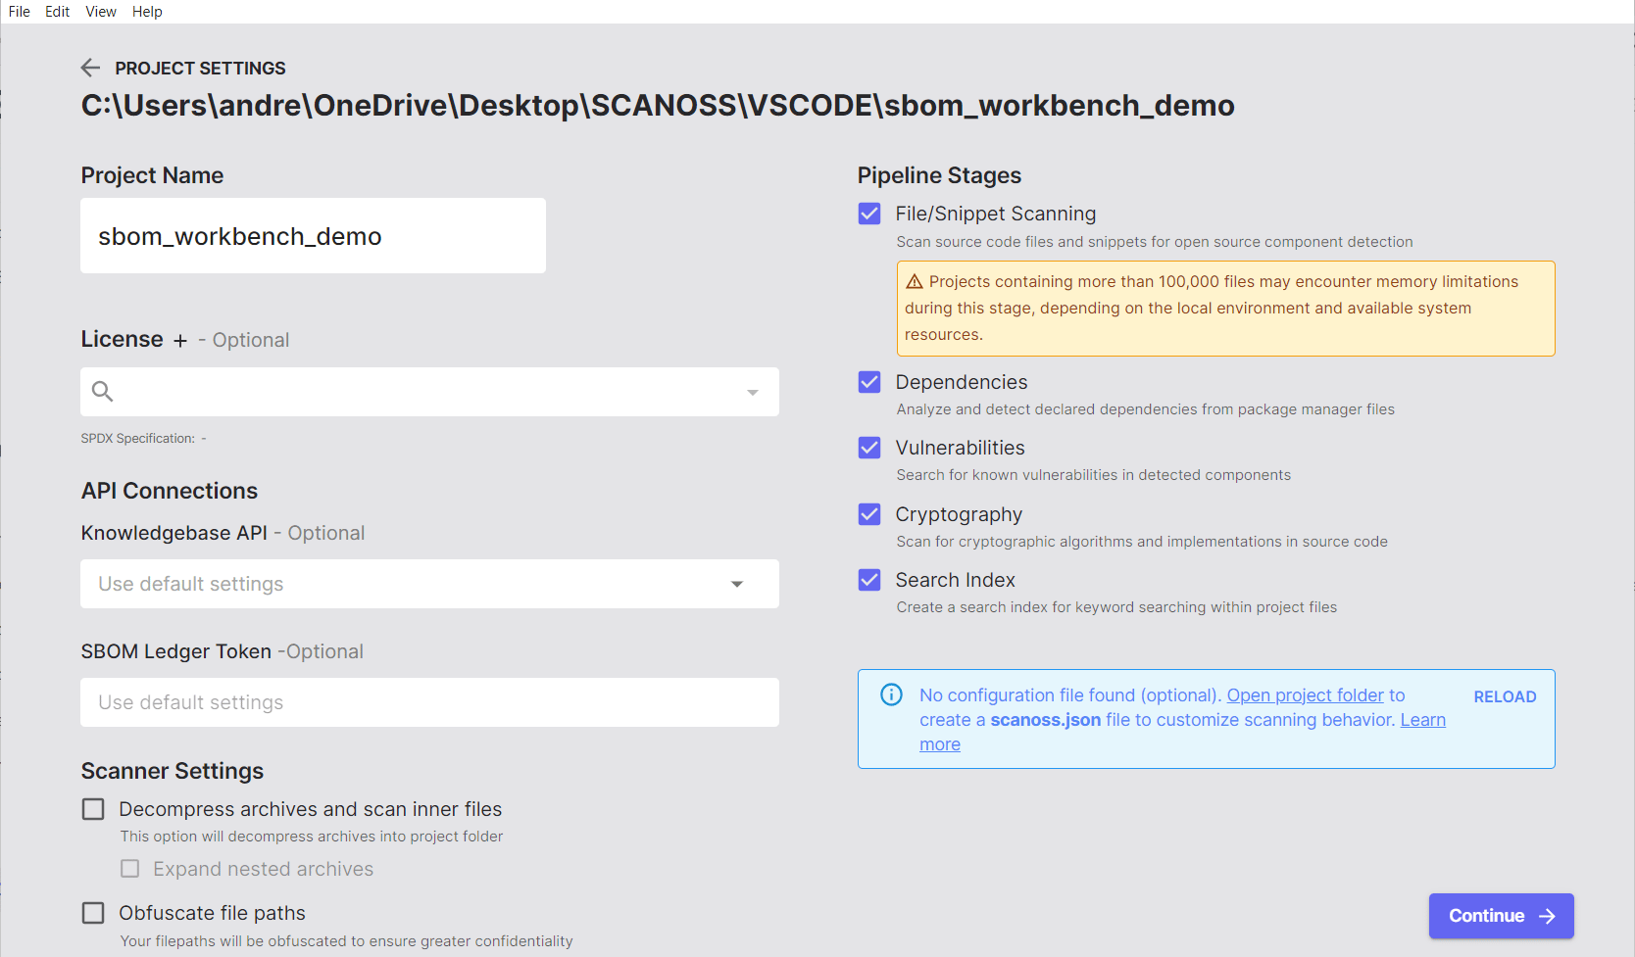Screen dimensions: 1635x957
Task: Click the warning triangle icon in memory notice
Action: pyautogui.click(x=915, y=282)
